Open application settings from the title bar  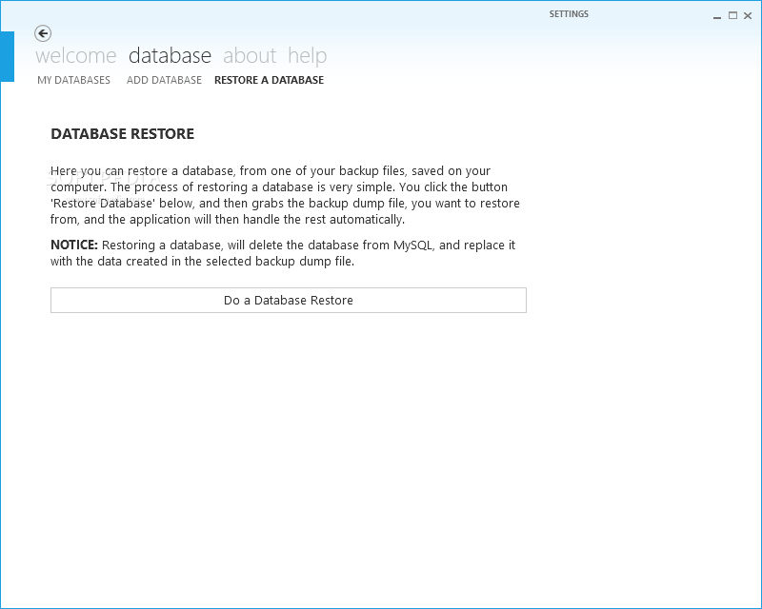click(569, 13)
